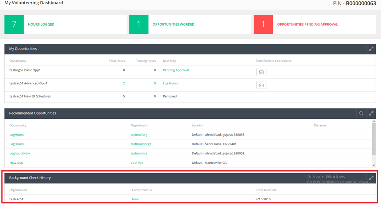This screenshot has width=381, height=204.
Task: Click the 4/15/2016 processed date
Action: [263, 199]
